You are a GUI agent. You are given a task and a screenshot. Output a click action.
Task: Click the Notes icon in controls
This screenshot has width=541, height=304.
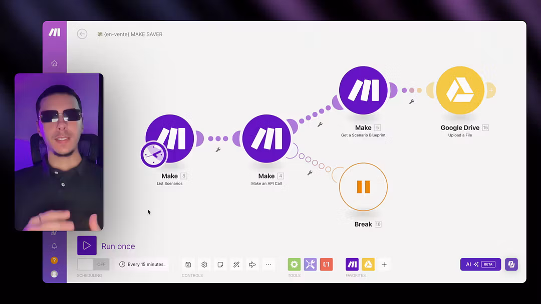pyautogui.click(x=220, y=264)
